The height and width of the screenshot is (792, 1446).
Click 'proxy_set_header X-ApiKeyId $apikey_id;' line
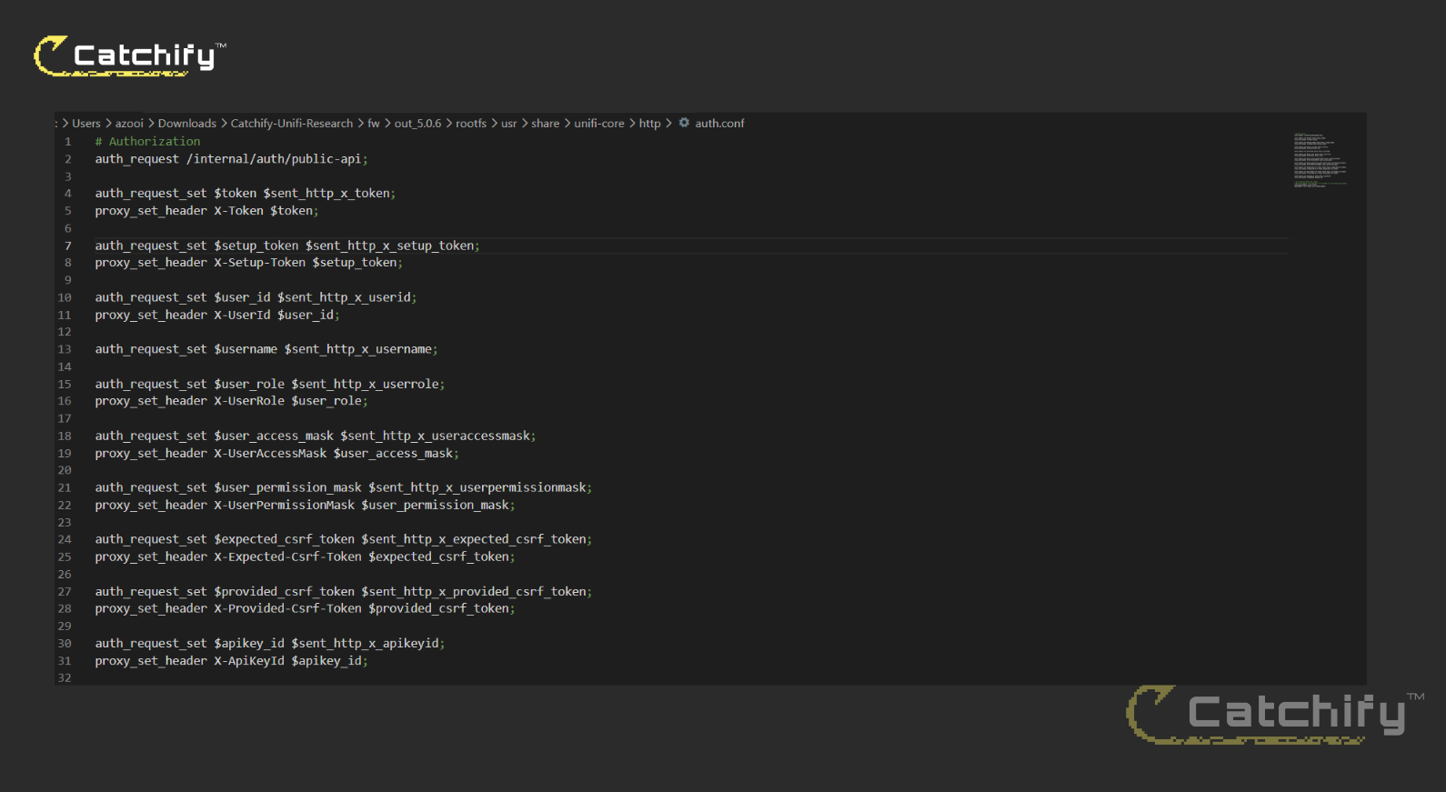pyautogui.click(x=231, y=661)
